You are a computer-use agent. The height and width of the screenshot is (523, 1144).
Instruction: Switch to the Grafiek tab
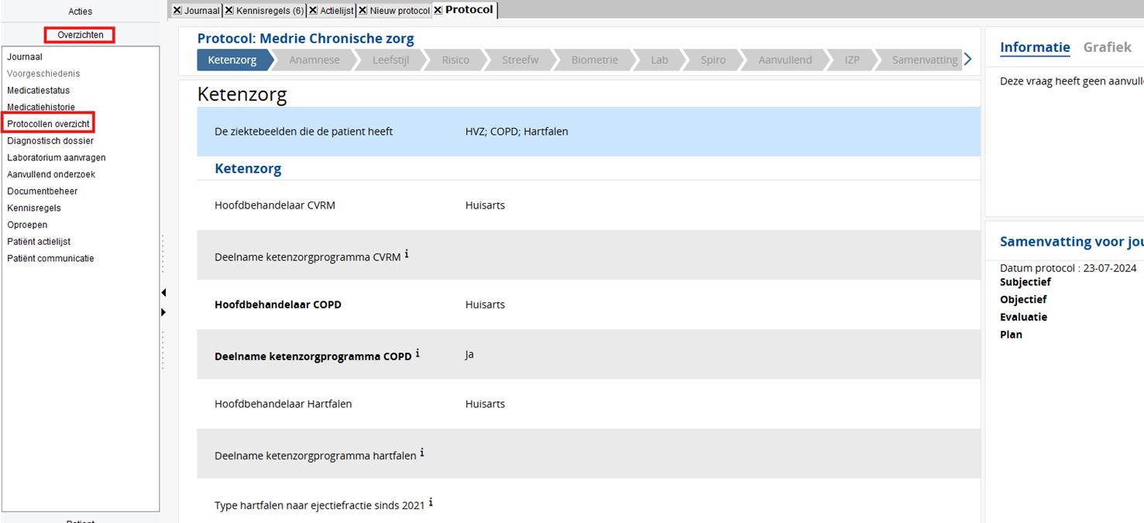pyautogui.click(x=1107, y=47)
